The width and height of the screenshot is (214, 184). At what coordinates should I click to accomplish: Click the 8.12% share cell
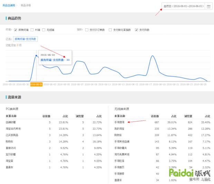(x=173, y=141)
